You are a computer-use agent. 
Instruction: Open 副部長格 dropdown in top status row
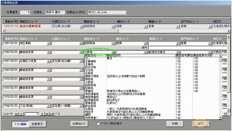(x=113, y=26)
